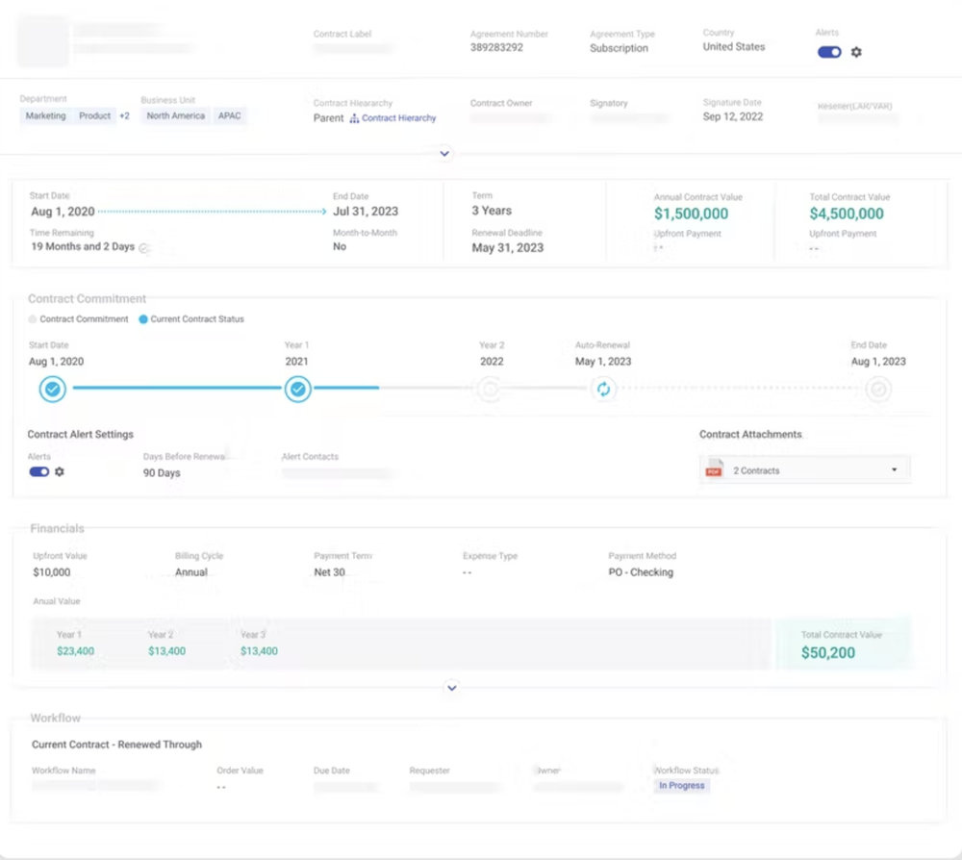The width and height of the screenshot is (962, 860).
Task: Expand the 2 Contracts attachments dropdown
Action: coord(894,470)
